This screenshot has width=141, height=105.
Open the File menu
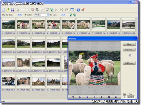pos(3,6)
